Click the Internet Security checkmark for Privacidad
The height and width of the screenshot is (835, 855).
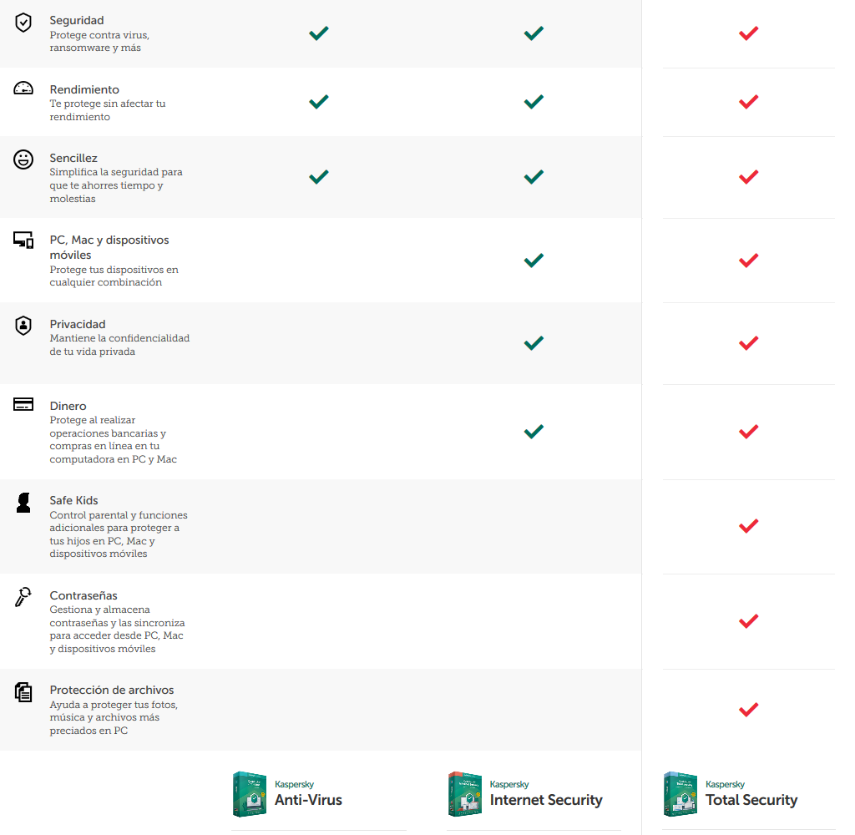click(x=534, y=342)
